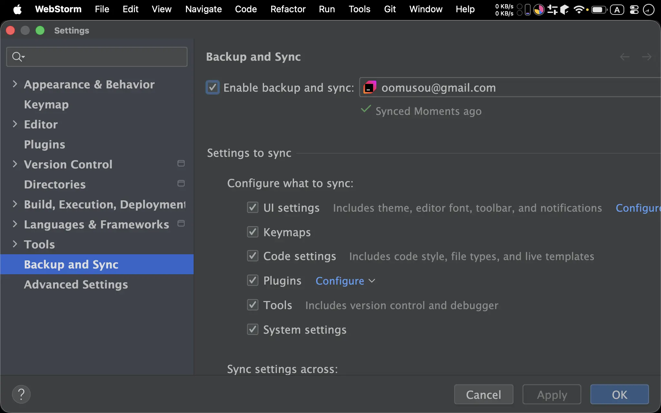Expand the Version Control node
Viewport: 661px width, 413px height.
pos(15,164)
